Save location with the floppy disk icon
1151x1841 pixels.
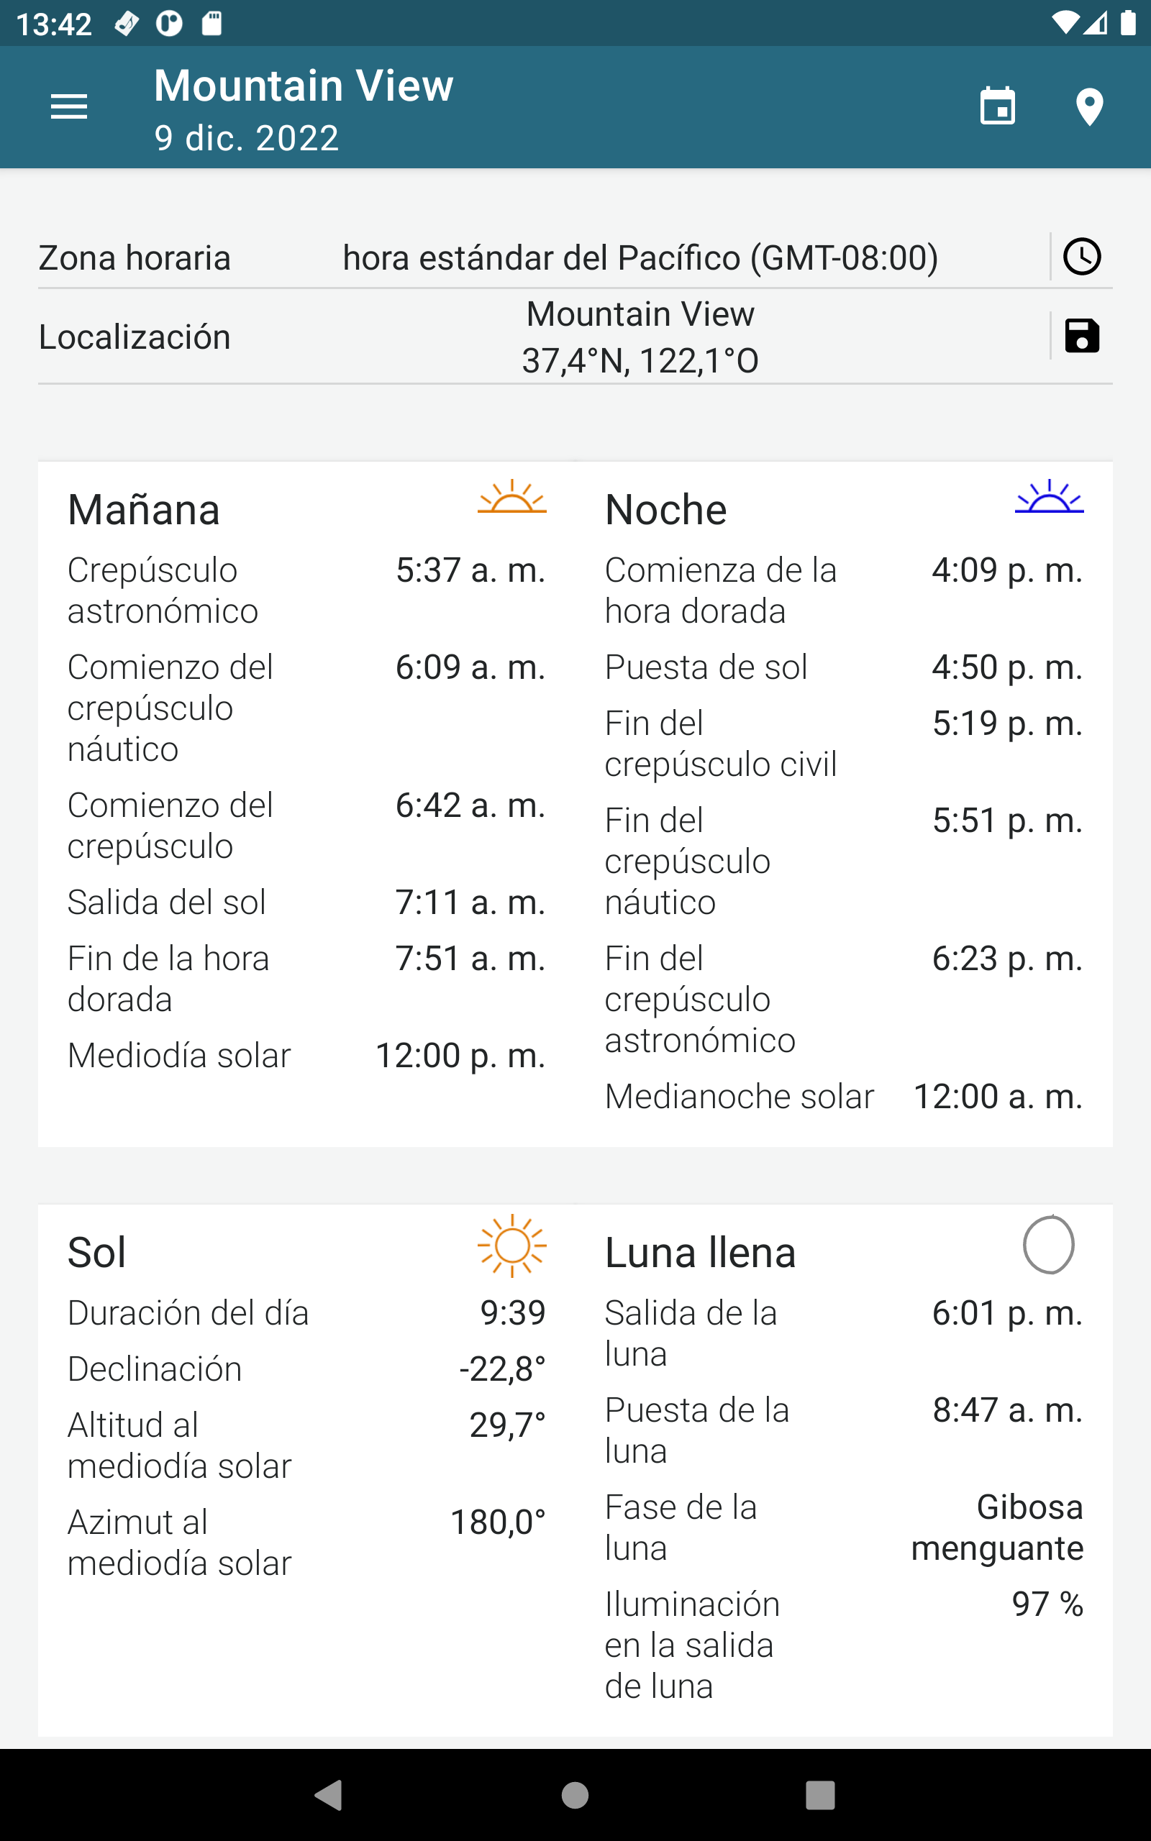coord(1082,336)
